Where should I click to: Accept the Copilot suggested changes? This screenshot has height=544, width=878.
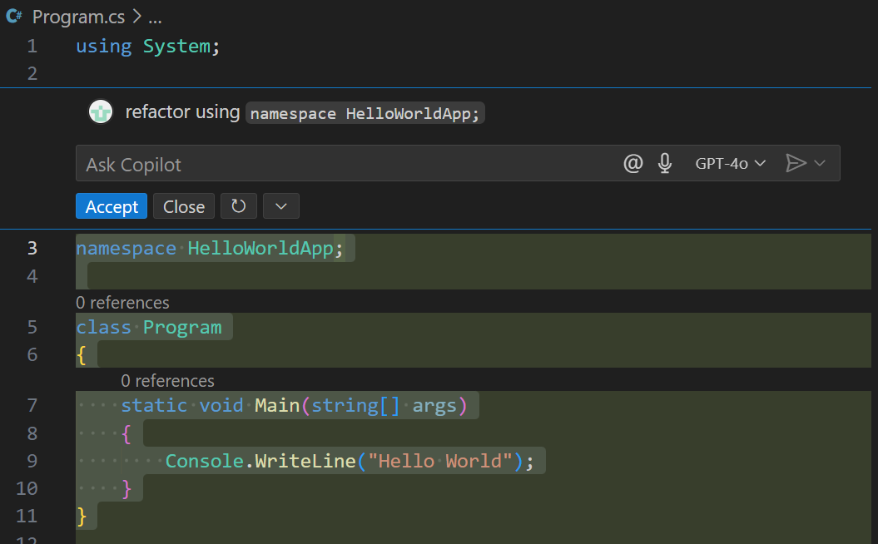(112, 206)
